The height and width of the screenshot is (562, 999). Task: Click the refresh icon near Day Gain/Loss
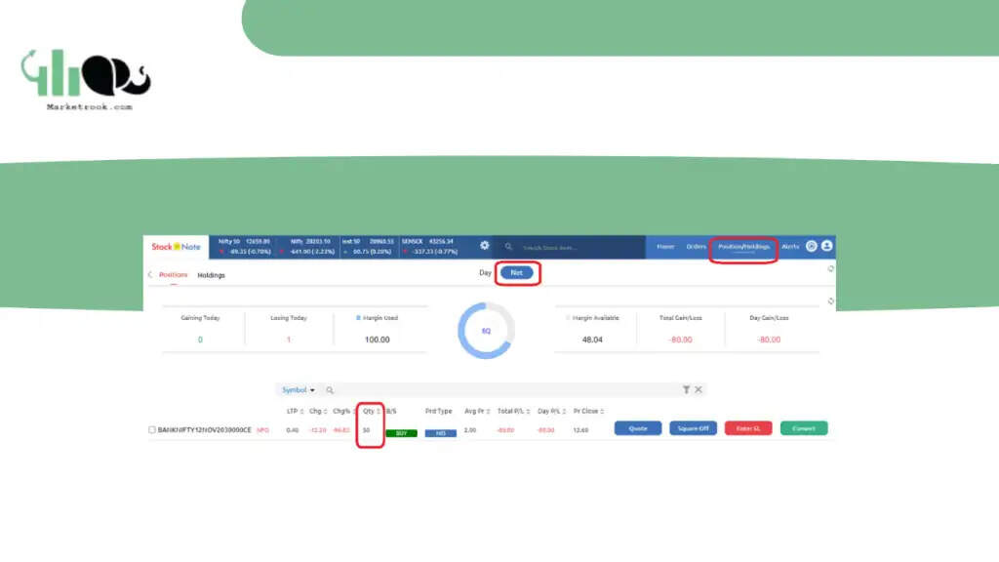831,301
